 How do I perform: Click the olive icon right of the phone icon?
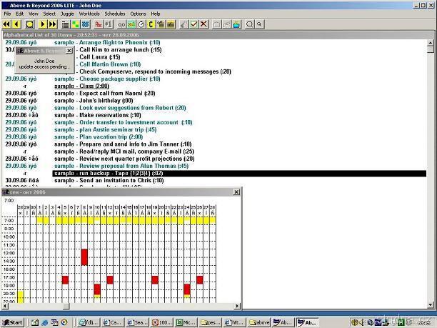tap(161, 24)
